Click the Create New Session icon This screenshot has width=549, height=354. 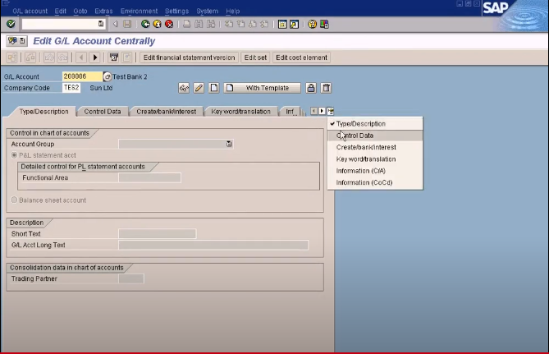[282, 24]
